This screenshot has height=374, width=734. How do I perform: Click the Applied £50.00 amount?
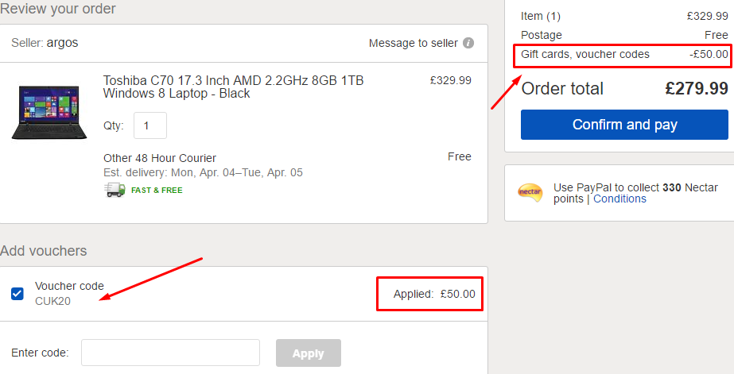coord(458,294)
